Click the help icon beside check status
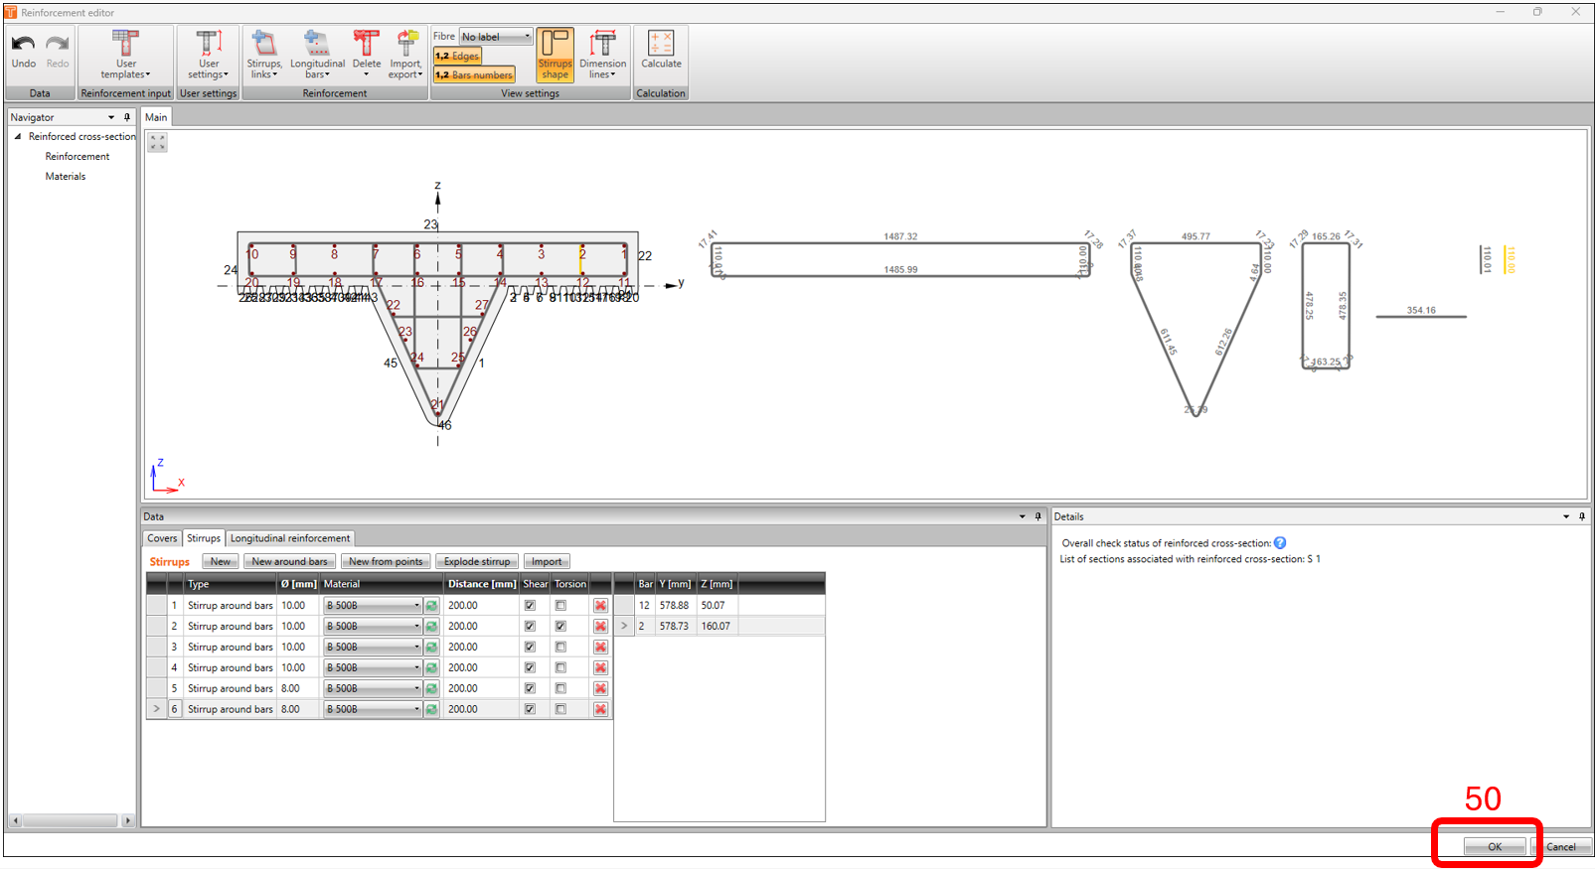Image resolution: width=1595 pixels, height=869 pixels. (1280, 543)
